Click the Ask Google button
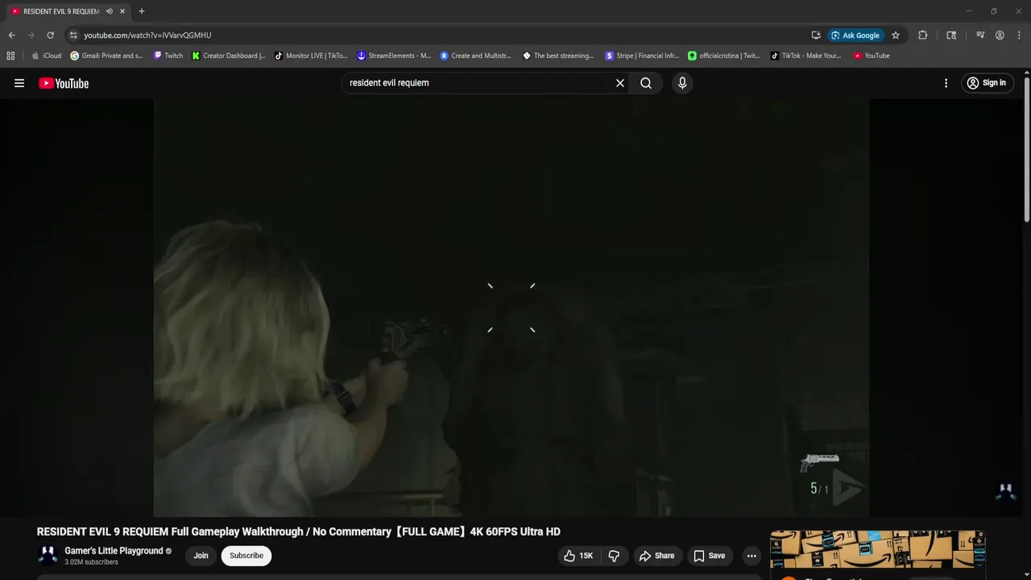The width and height of the screenshot is (1031, 580). pyautogui.click(x=855, y=35)
